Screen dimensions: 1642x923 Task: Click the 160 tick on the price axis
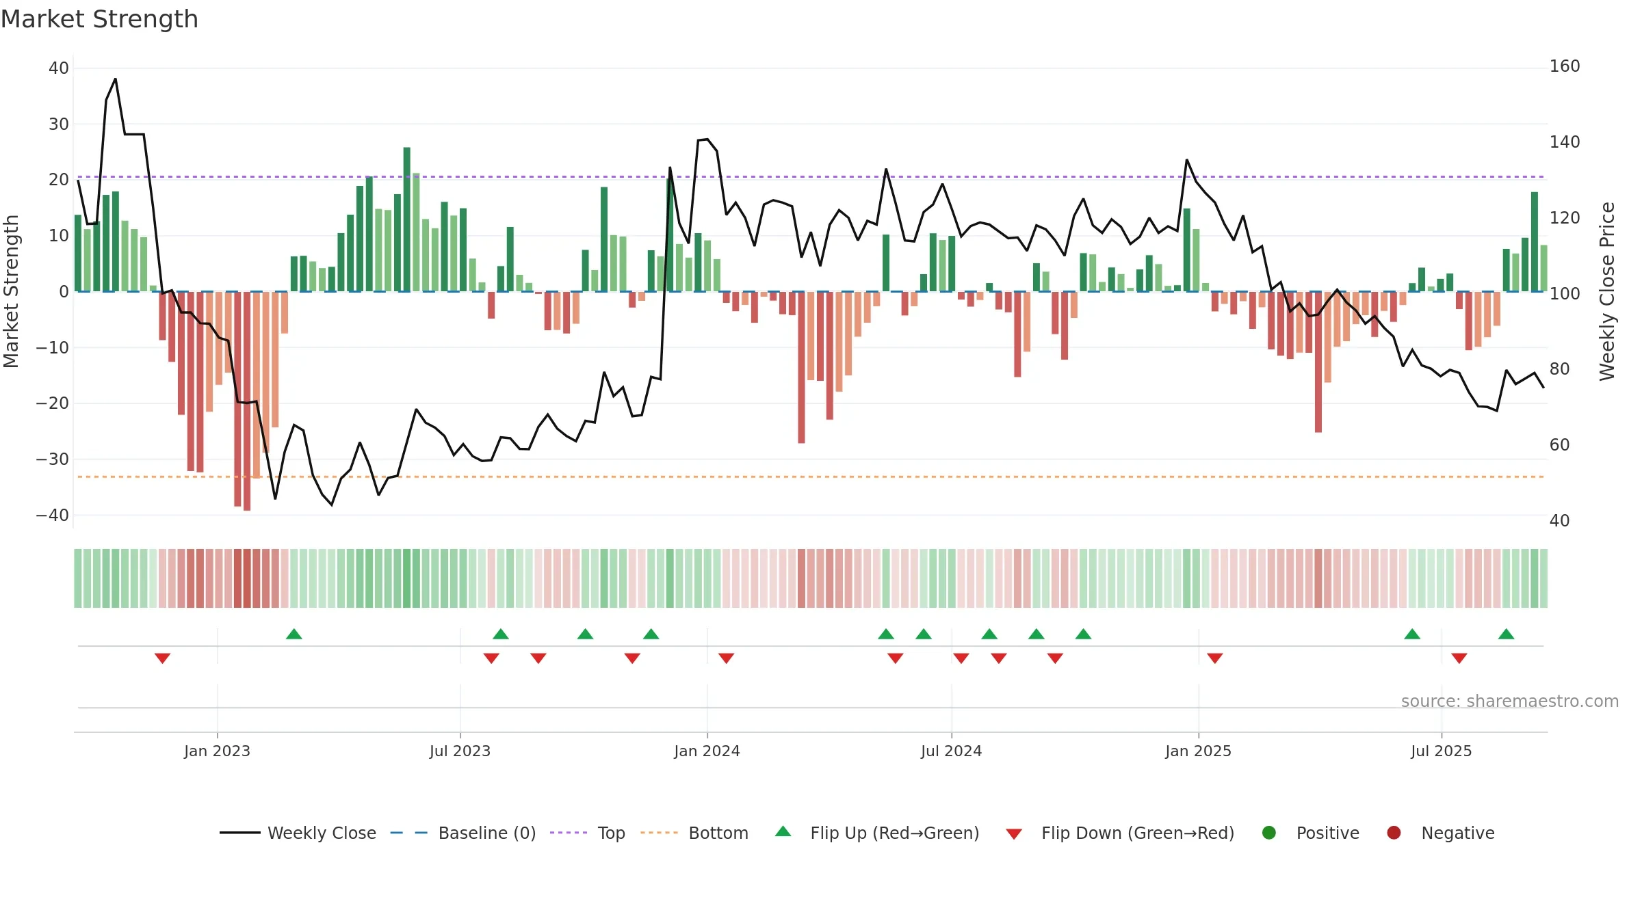pos(1565,66)
